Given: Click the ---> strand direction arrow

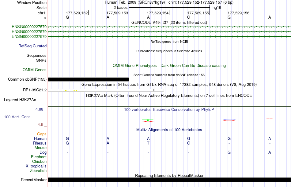Looking at the screenshot, I should (x=43, y=18).
